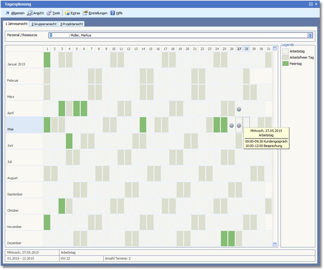The image size is (324, 270).
Task: Switch to the Projektansicht tab
Action: (x=71, y=24)
